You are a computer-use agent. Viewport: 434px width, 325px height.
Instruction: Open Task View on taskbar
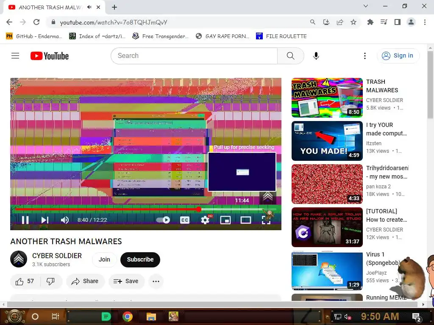point(55,317)
